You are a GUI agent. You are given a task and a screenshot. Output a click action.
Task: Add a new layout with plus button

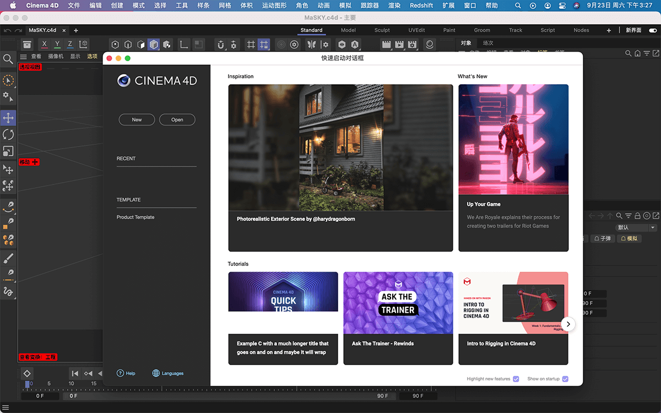[x=609, y=30]
